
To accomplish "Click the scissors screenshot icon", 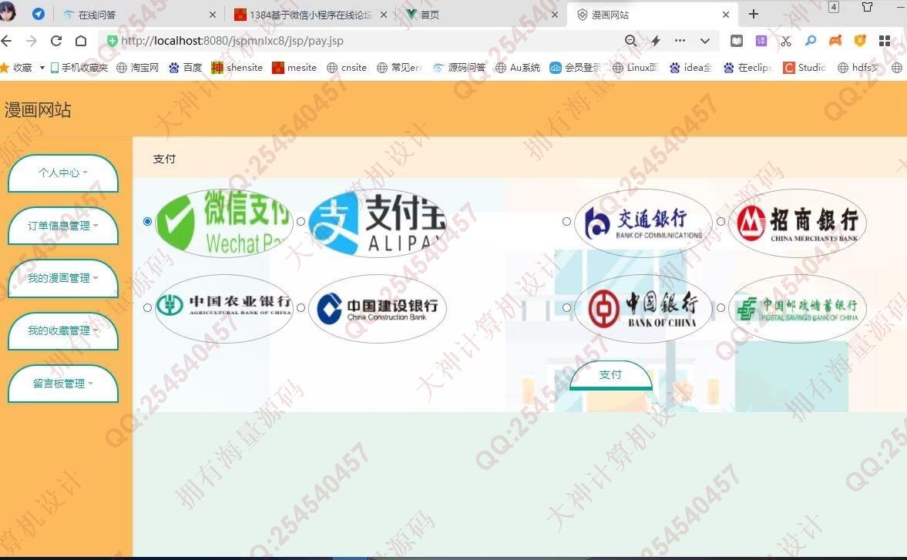I will [785, 41].
